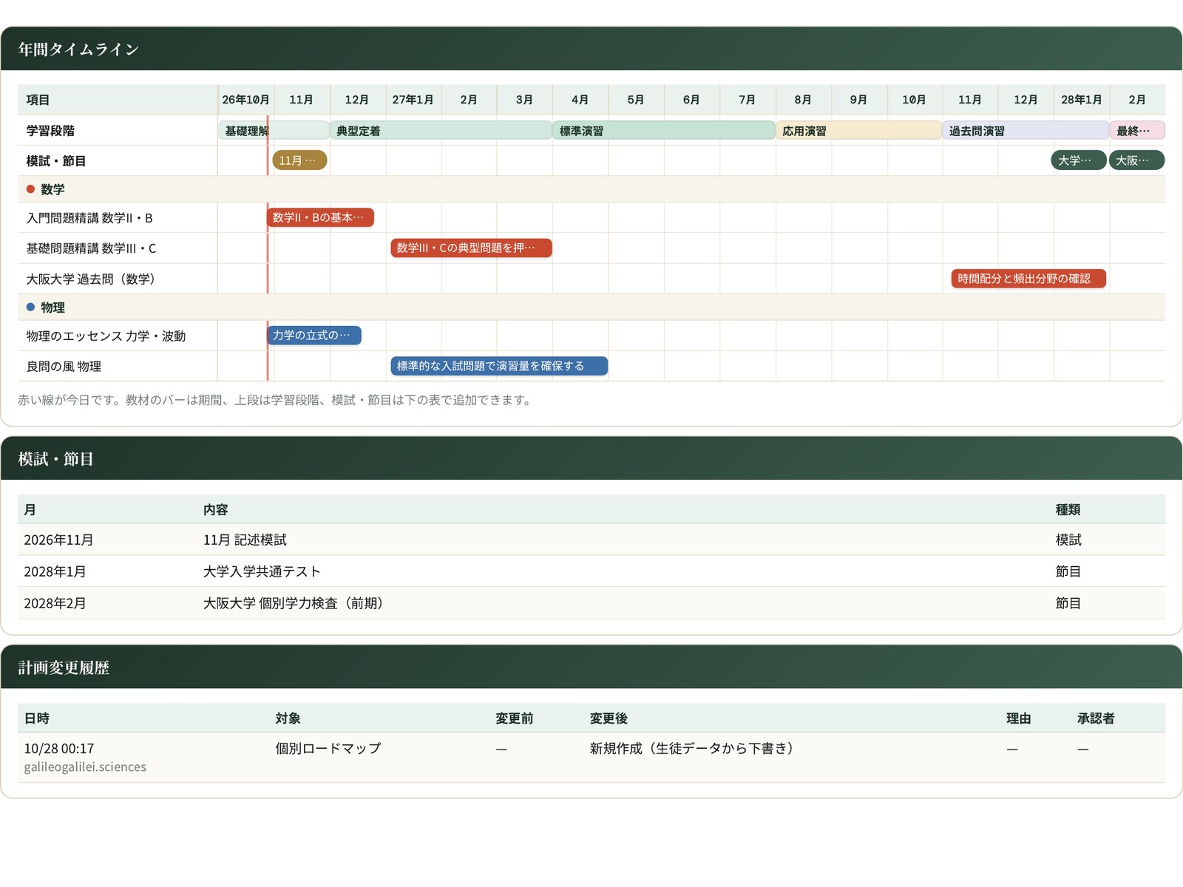The height and width of the screenshot is (887, 1183).
Task: Click the red dot beside 数学
Action: 30,189
